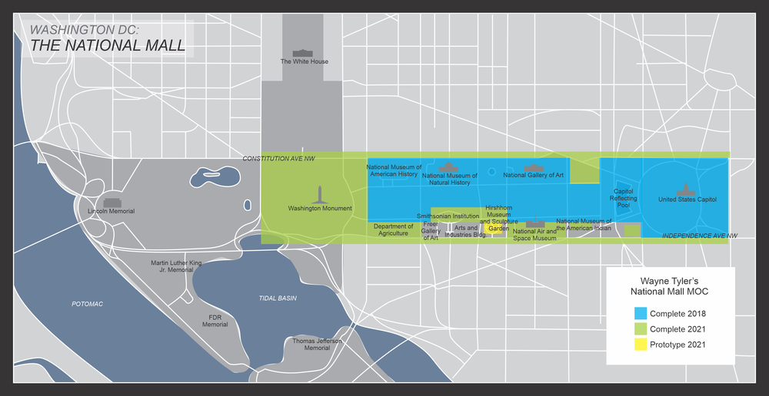The width and height of the screenshot is (769, 396).
Task: Click the Lincoln Memorial building icon
Action: [112, 203]
